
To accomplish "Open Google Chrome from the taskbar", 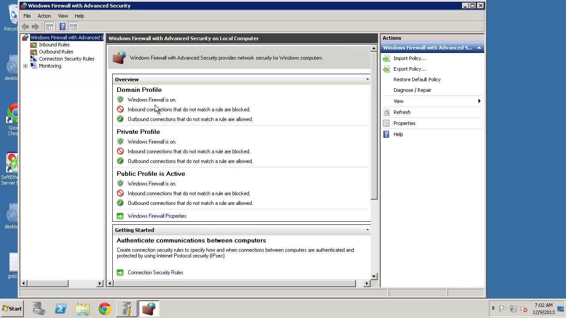I will tap(105, 309).
